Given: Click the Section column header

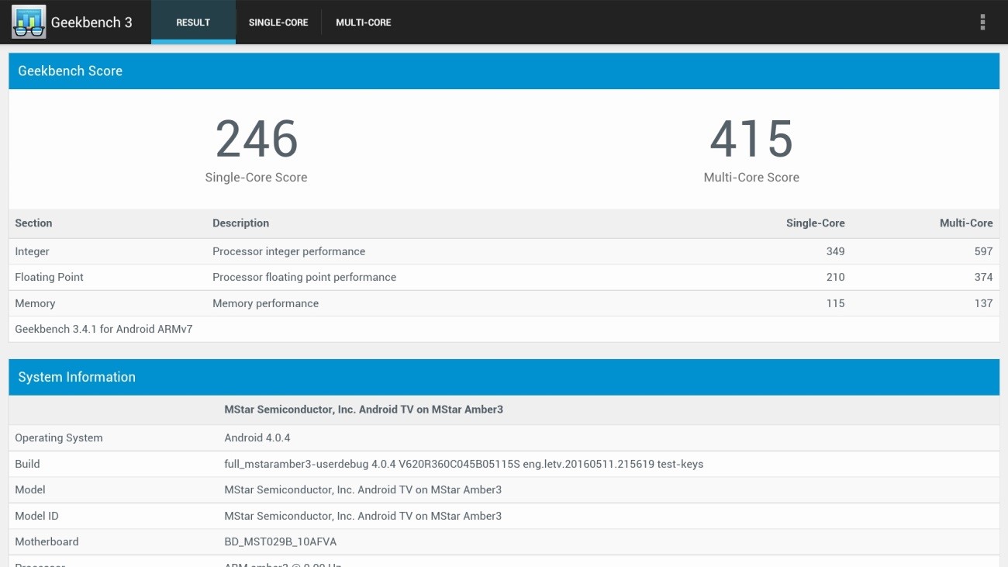Looking at the screenshot, I should pyautogui.click(x=33, y=223).
